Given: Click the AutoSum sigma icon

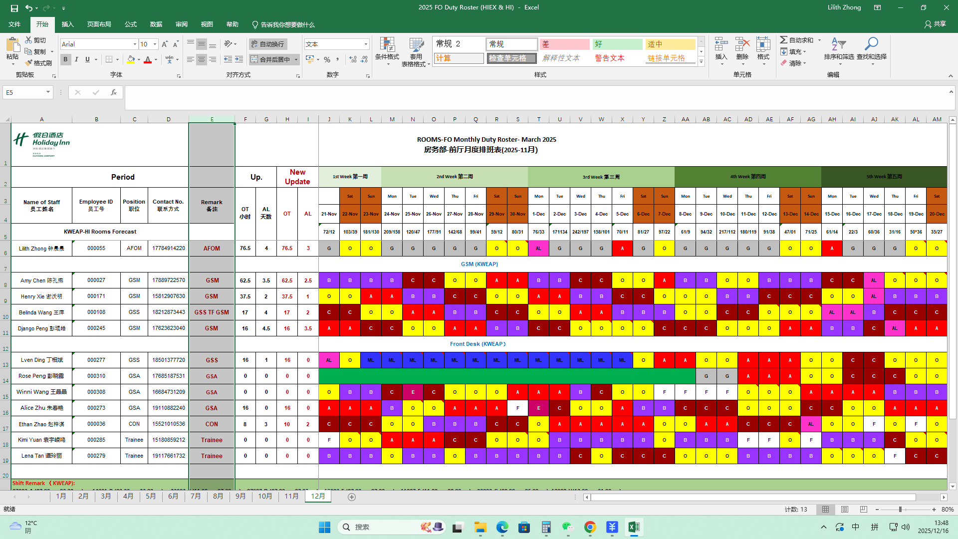Looking at the screenshot, I should (784, 40).
